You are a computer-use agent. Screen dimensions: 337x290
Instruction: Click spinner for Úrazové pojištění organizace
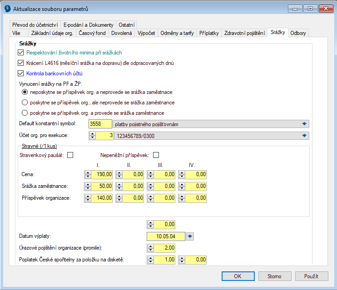(151, 248)
